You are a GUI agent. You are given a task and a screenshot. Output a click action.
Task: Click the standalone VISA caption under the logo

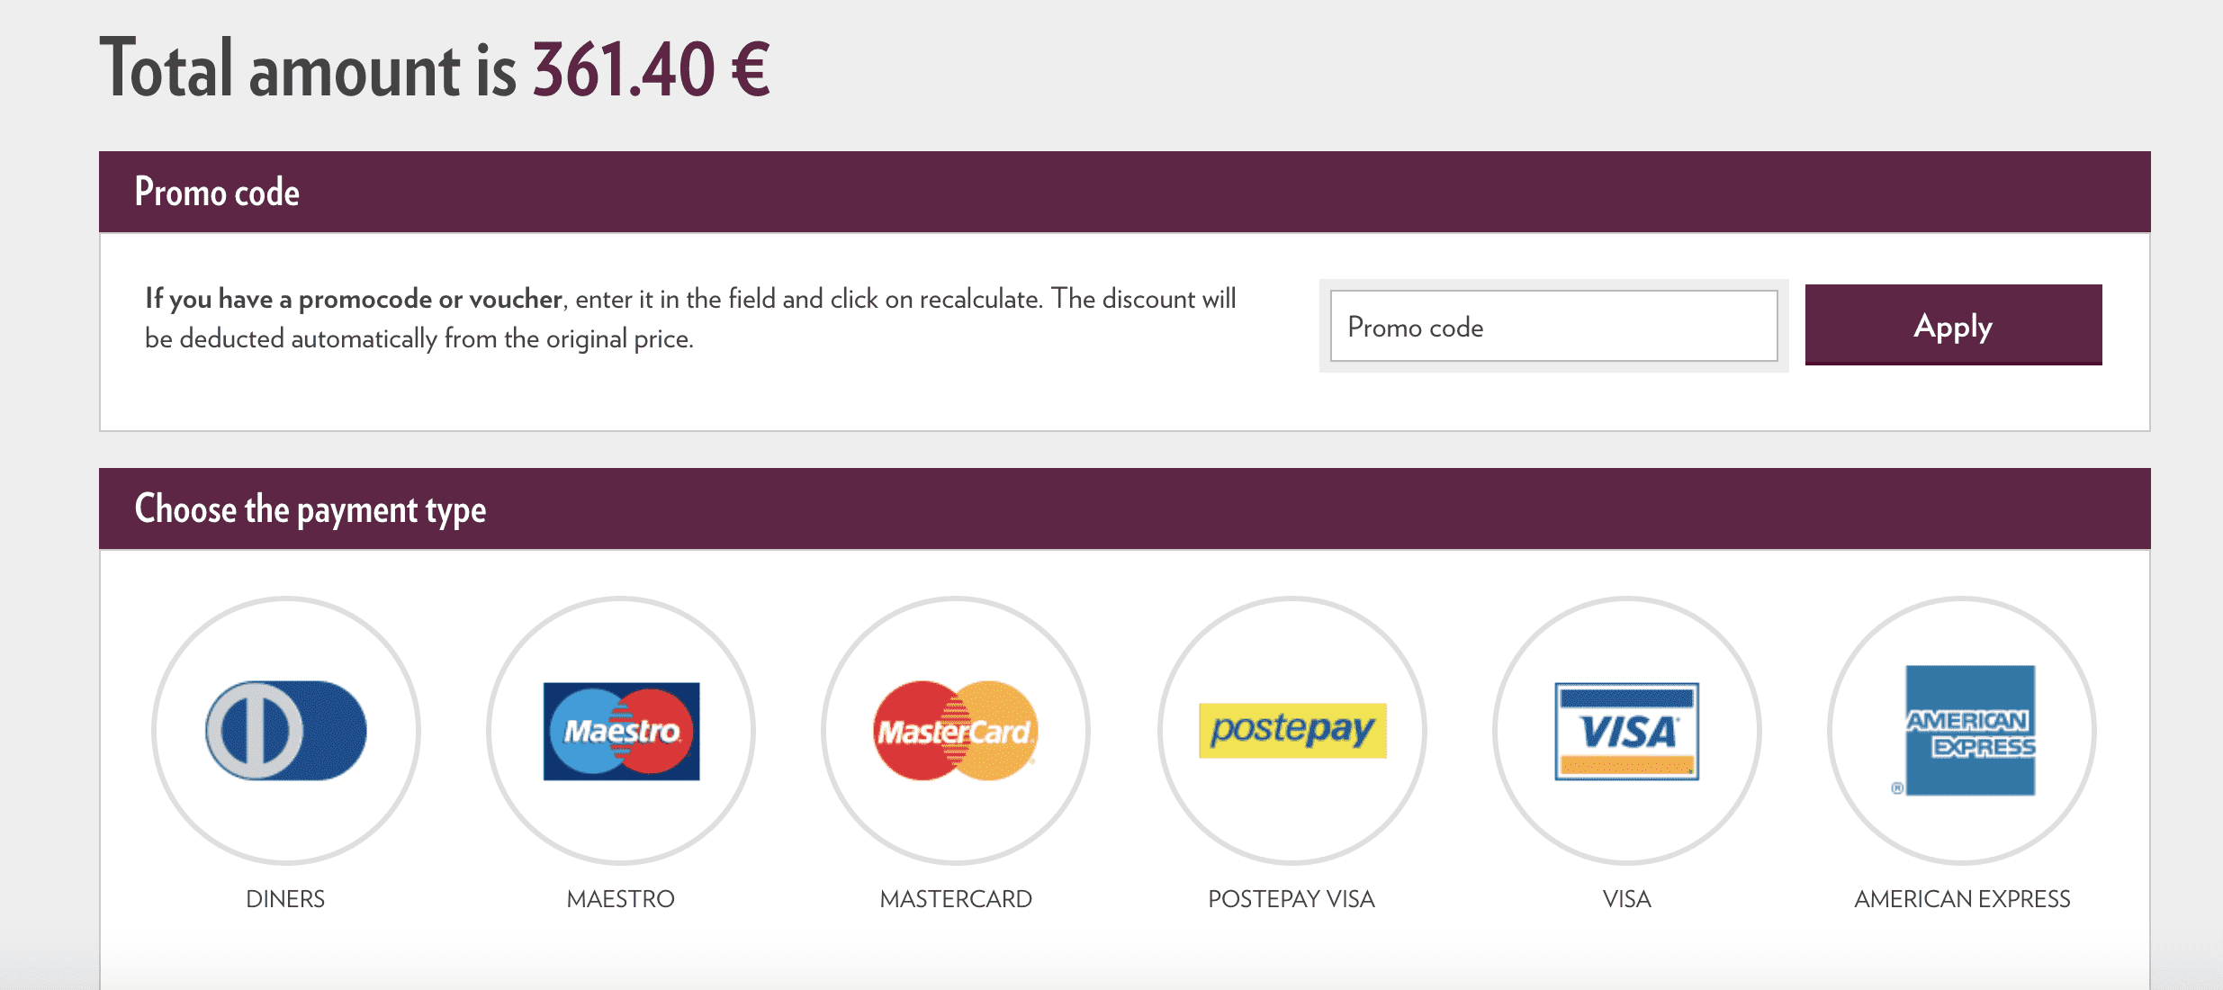[1626, 898]
